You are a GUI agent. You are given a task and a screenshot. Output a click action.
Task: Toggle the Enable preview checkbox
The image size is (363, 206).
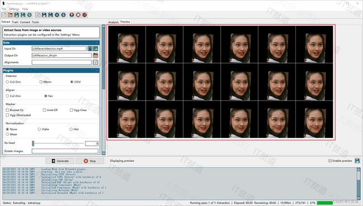330,161
